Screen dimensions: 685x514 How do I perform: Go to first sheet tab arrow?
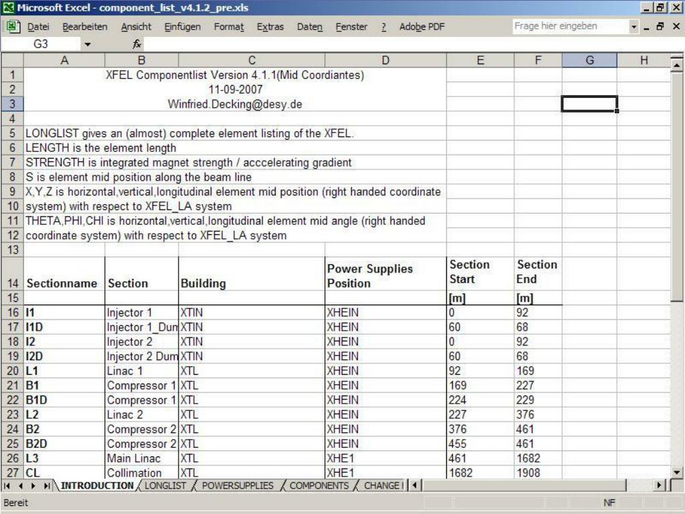point(7,486)
